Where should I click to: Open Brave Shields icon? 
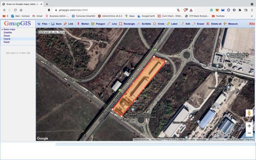185,10
